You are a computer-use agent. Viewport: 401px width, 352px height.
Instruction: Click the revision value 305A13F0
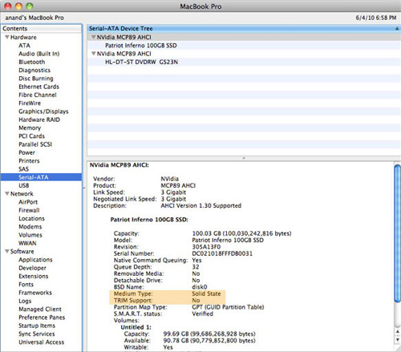(206, 247)
